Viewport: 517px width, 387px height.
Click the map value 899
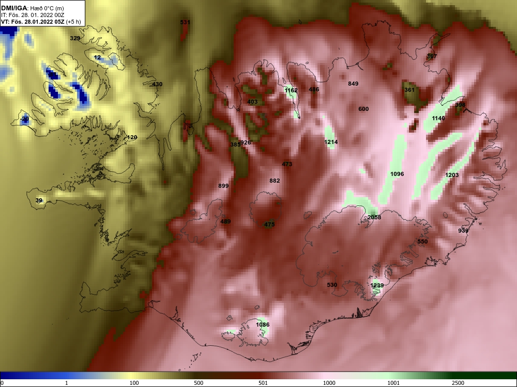click(223, 186)
